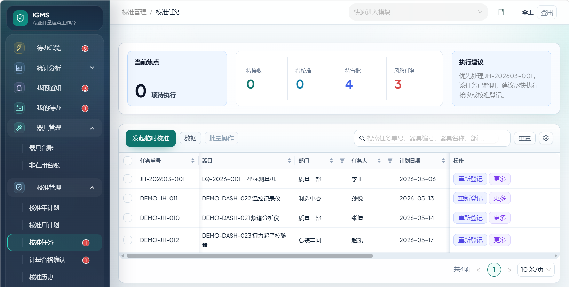Click the 数据 button
Image resolution: width=569 pixels, height=287 pixels.
pos(190,138)
